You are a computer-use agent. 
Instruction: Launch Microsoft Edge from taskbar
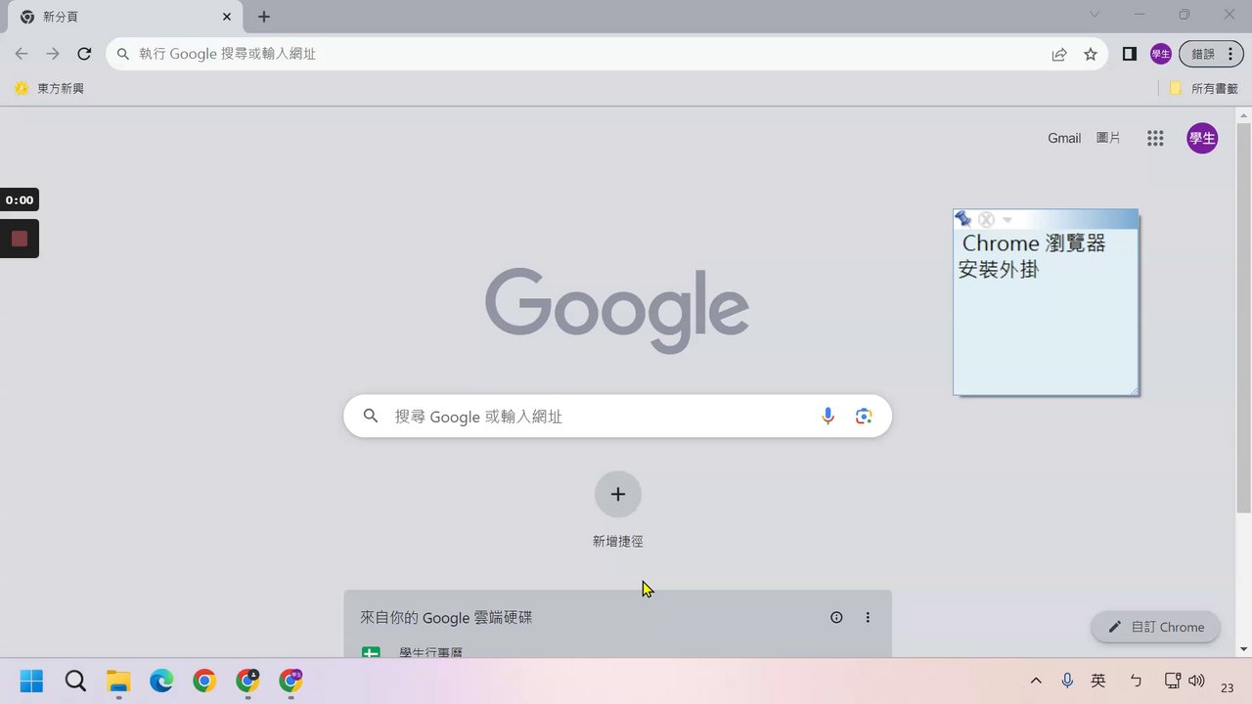pos(161,681)
